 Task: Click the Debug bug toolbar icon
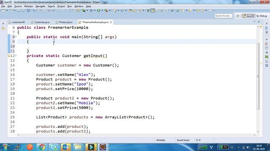91,10
